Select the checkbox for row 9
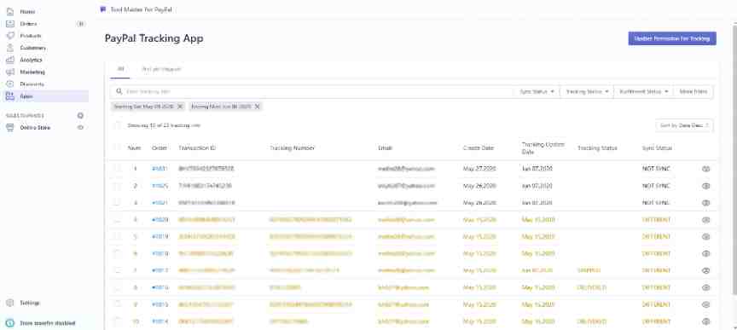737x330 pixels. [118, 304]
